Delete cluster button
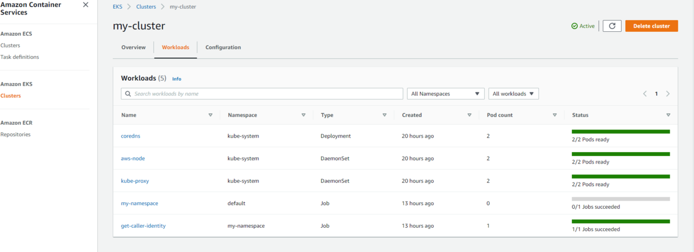Screen dimensions: 694x252 tap(651, 26)
